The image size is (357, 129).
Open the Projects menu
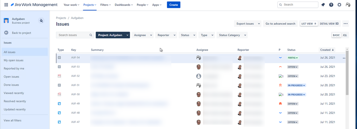coord(90,5)
